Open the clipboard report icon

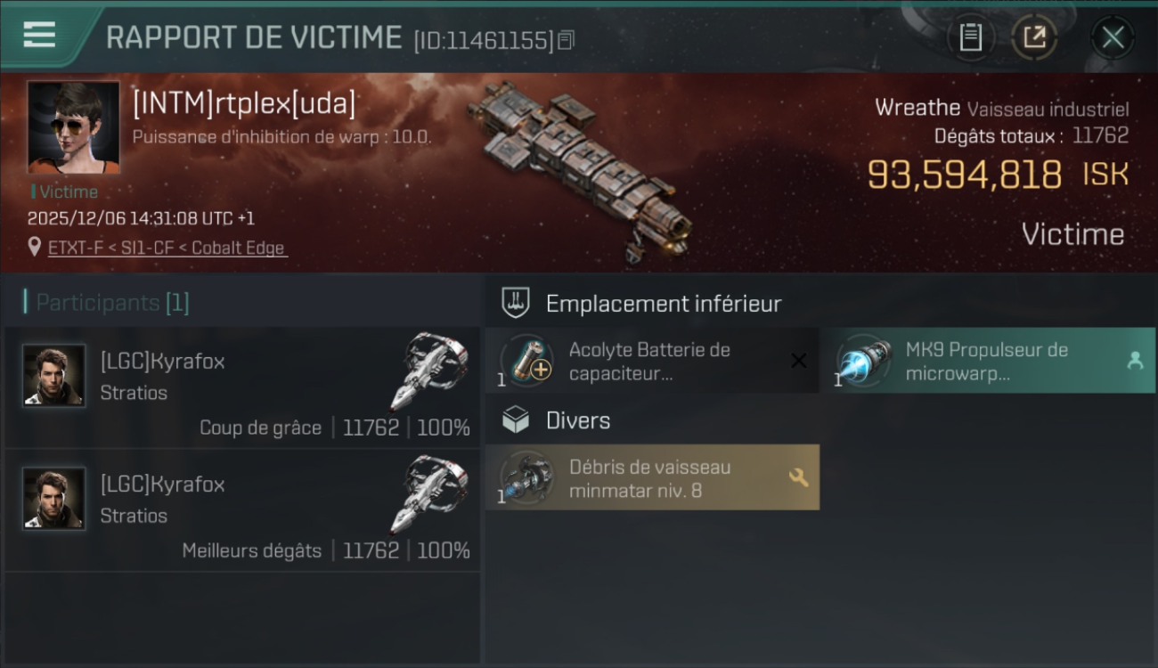(970, 37)
